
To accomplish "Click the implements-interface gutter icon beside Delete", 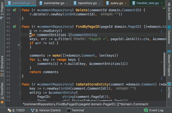I will [x=14, y=10].
